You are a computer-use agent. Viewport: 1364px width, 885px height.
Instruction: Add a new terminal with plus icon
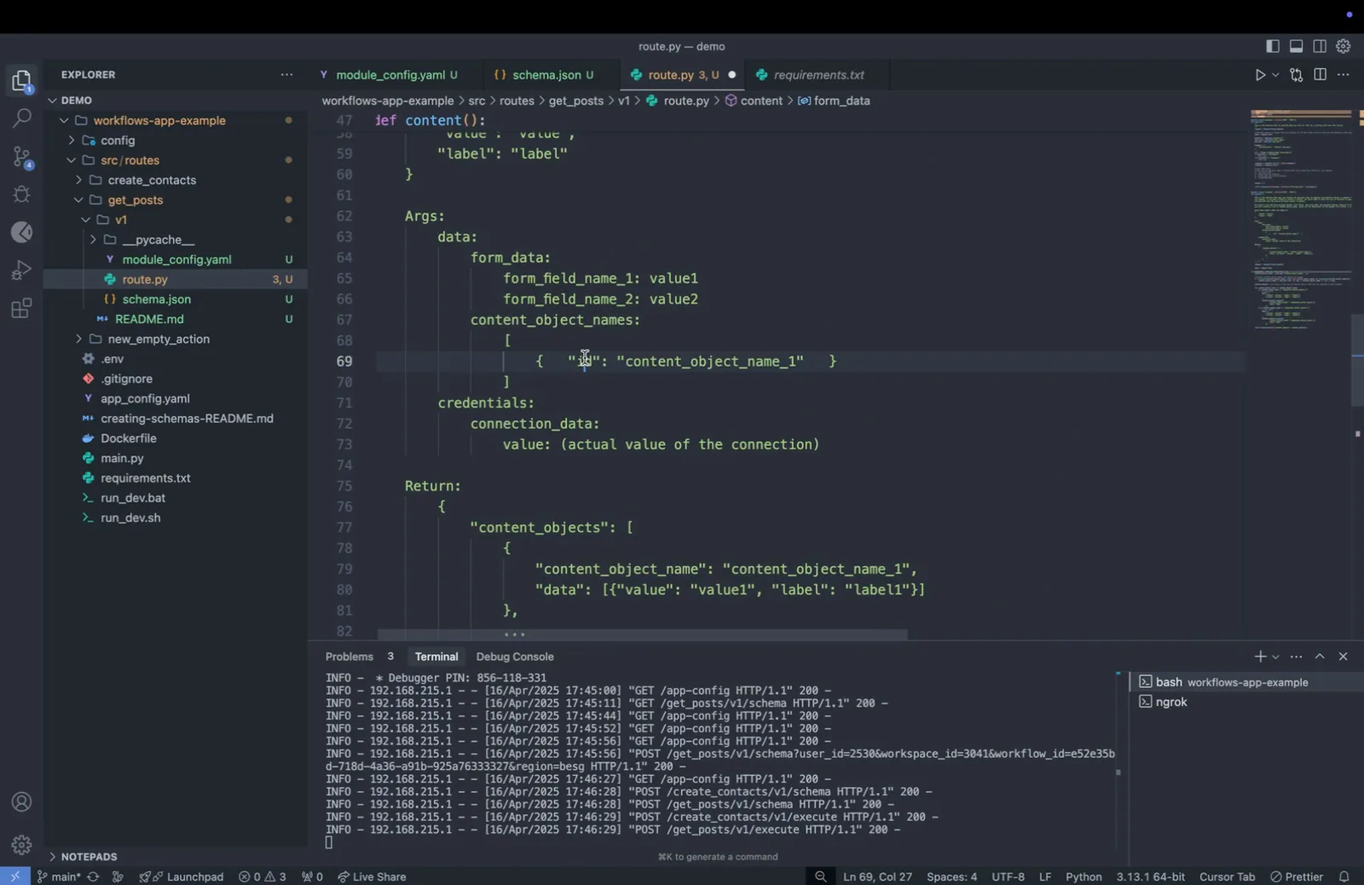click(x=1260, y=657)
